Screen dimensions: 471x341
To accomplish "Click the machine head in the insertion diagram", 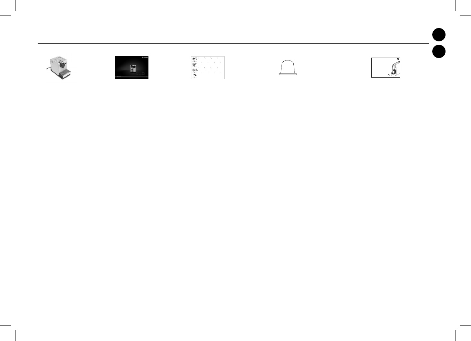I will pos(394,68).
